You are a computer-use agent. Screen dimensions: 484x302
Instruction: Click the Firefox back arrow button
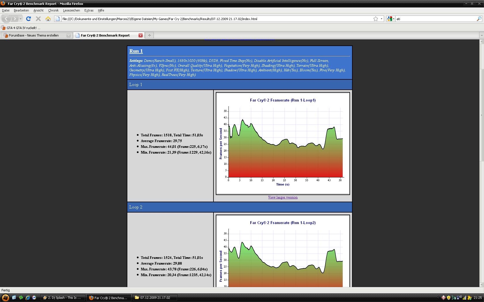tap(6, 19)
